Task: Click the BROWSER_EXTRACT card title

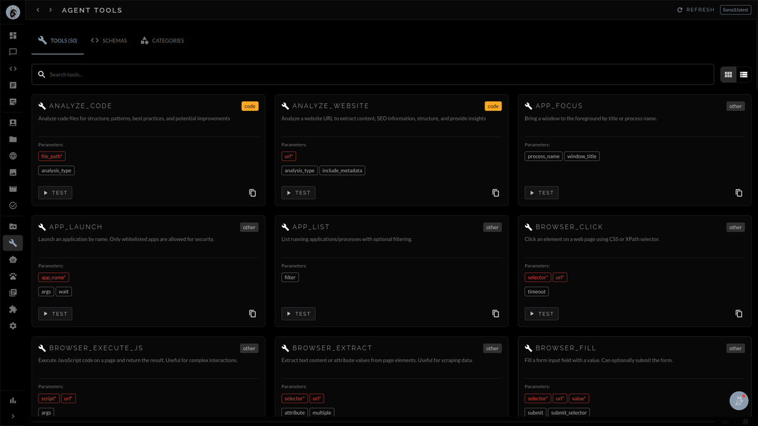Action: [332, 348]
